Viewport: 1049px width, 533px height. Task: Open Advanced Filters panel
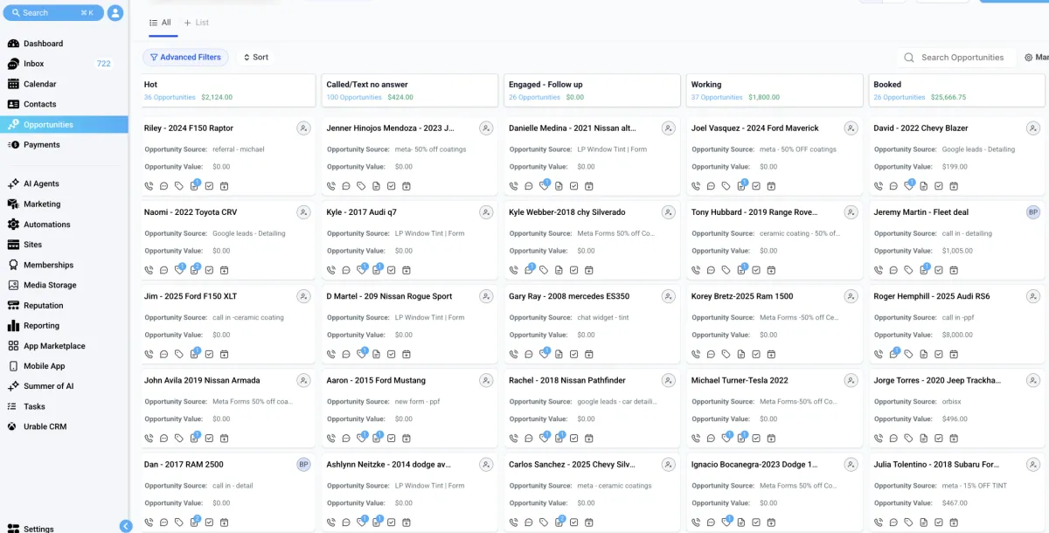click(x=185, y=58)
